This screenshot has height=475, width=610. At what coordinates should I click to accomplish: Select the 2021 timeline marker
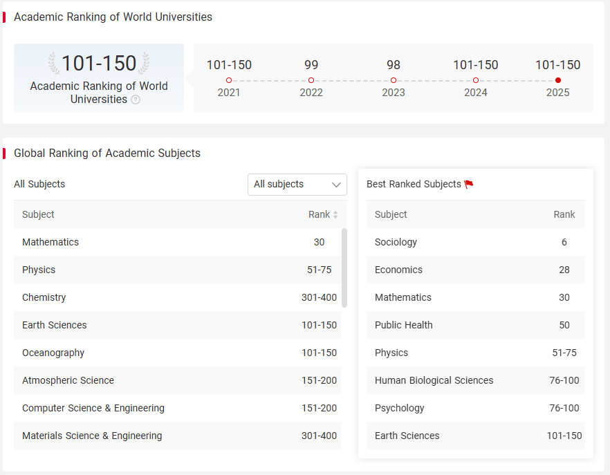(x=229, y=80)
